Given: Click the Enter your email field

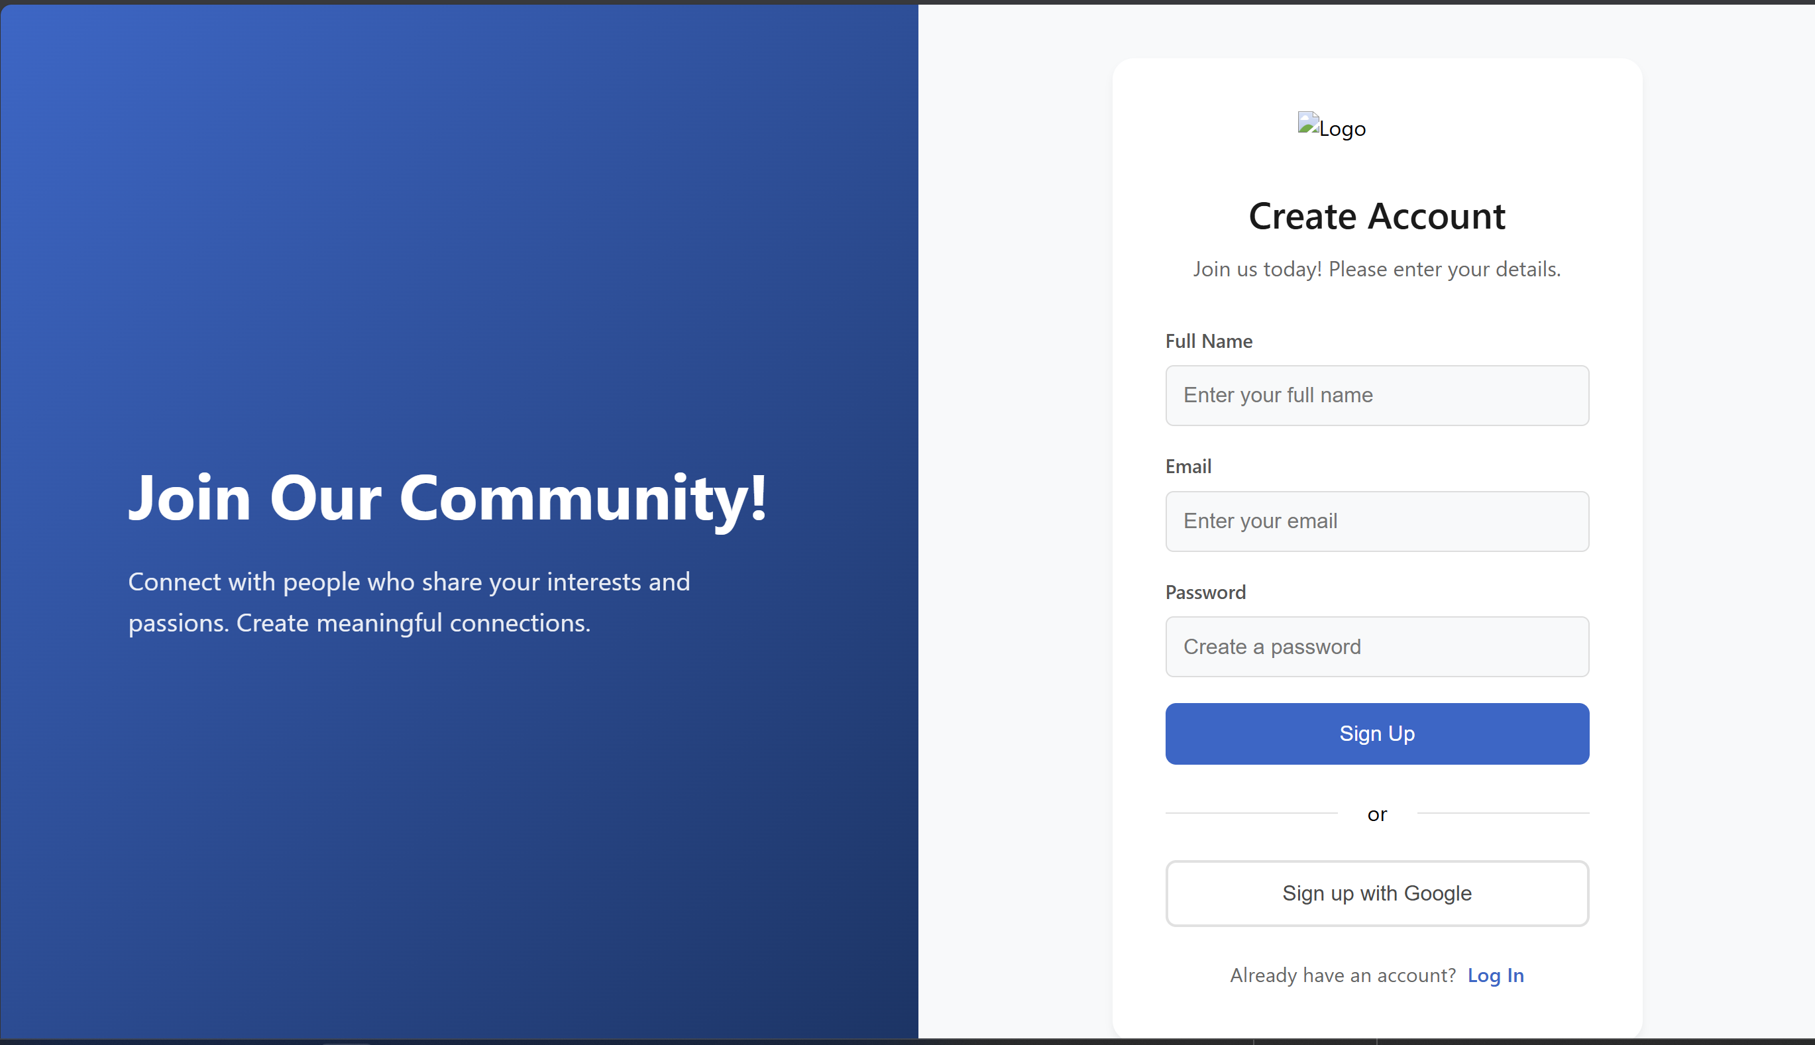Looking at the screenshot, I should 1376,521.
